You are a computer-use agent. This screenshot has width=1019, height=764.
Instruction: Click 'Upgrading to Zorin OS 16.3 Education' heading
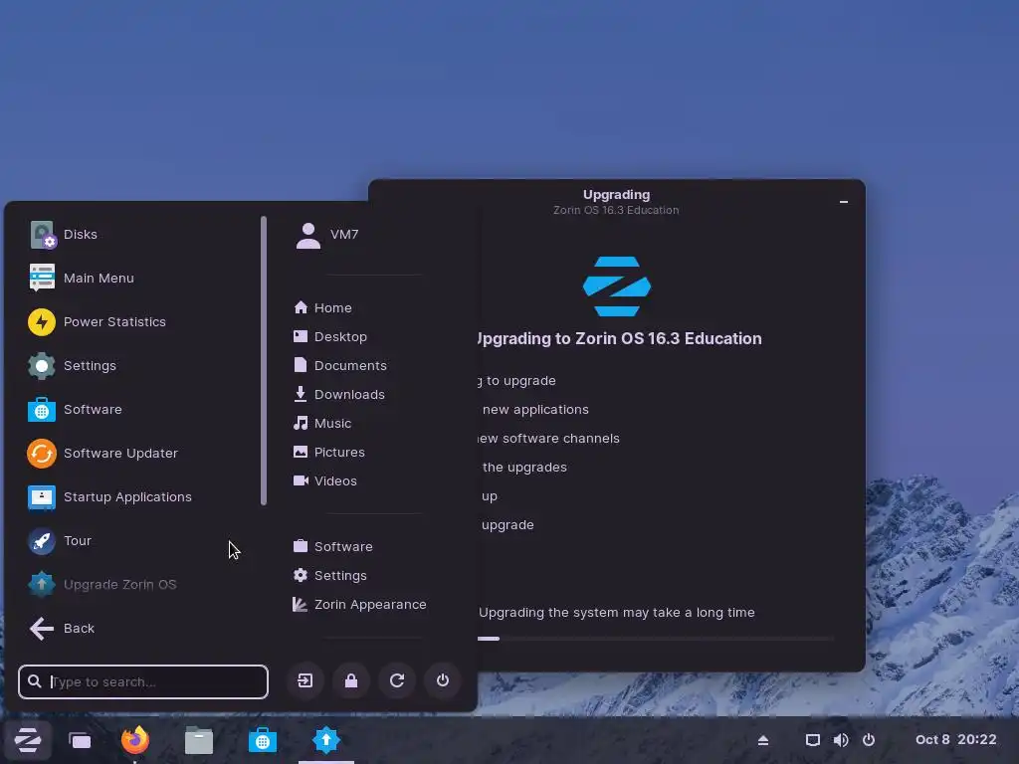pyautogui.click(x=619, y=338)
